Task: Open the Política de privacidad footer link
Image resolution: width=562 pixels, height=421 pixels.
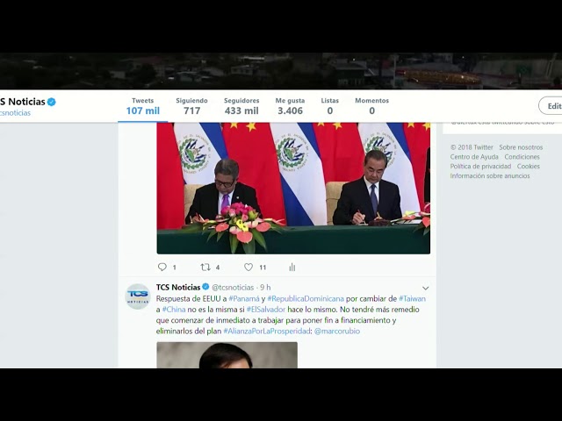Action: [x=480, y=166]
